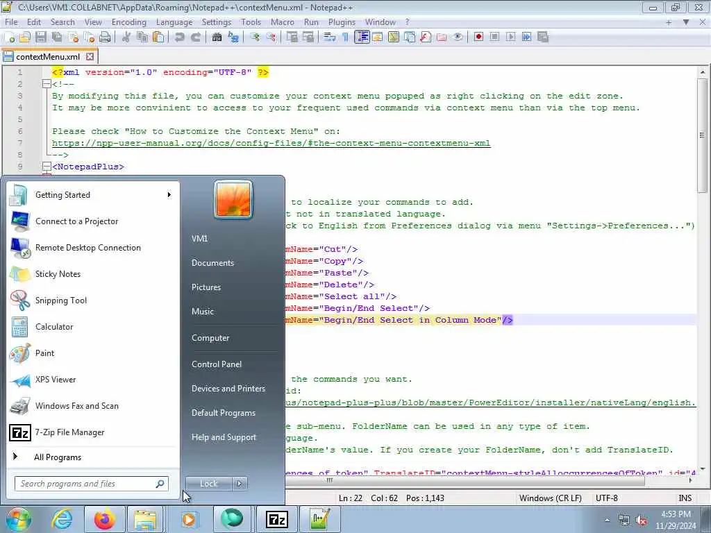Viewport: 711px width, 533px height.
Task: Open shutdown options arrow beside Lock
Action: click(240, 484)
